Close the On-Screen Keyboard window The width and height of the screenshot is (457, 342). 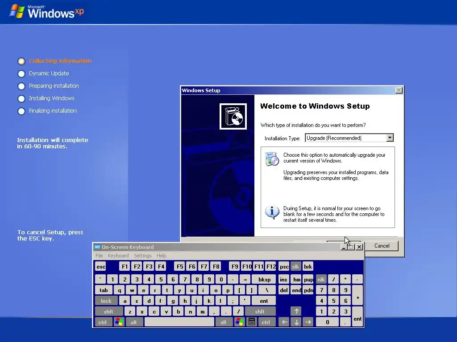[359, 247]
